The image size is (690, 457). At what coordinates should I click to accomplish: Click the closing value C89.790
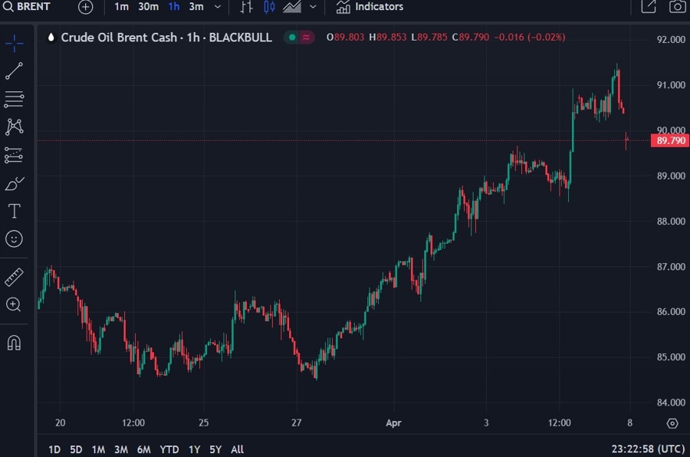[471, 38]
